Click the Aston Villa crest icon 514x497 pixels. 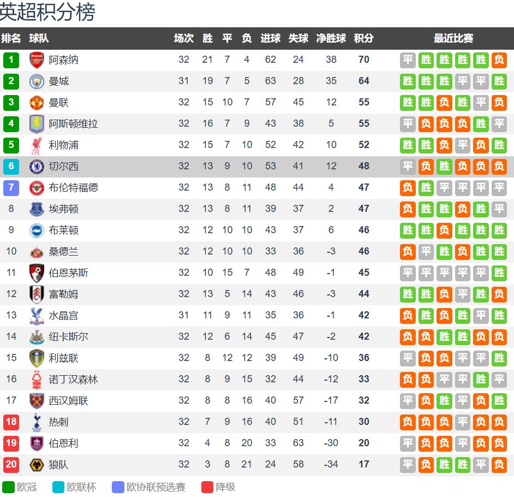37,124
